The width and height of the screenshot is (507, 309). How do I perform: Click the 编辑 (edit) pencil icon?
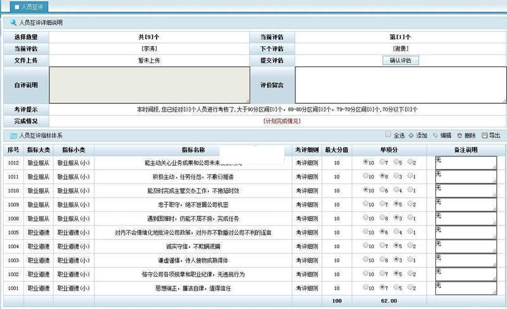click(x=435, y=136)
